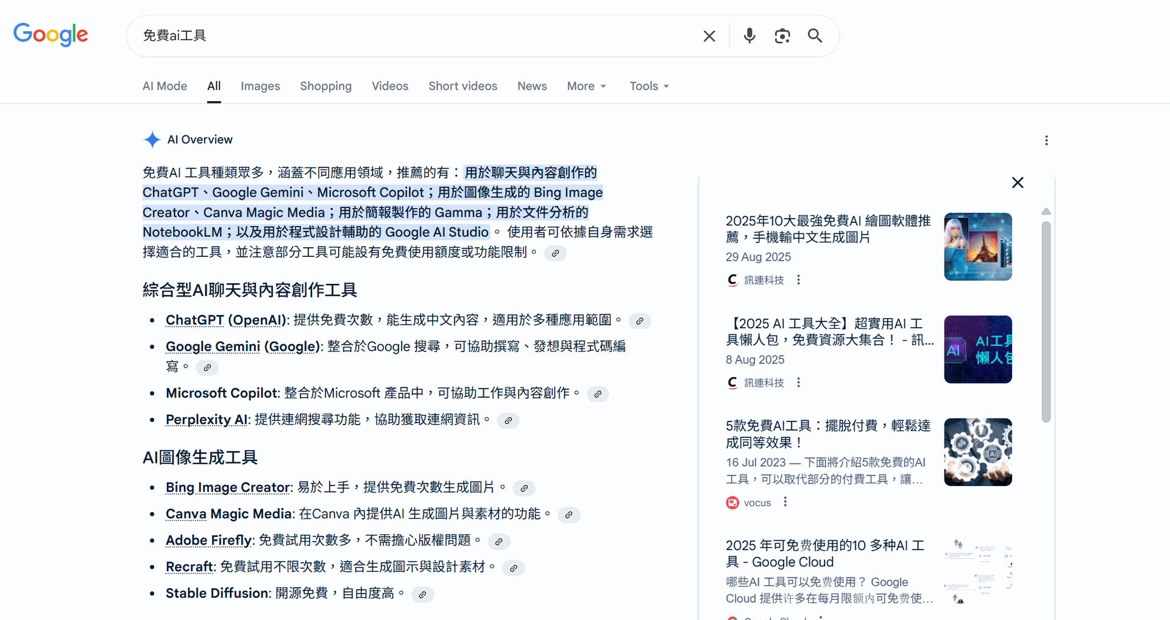Click the source link icon next to Stable Diffusion line

coord(422,594)
